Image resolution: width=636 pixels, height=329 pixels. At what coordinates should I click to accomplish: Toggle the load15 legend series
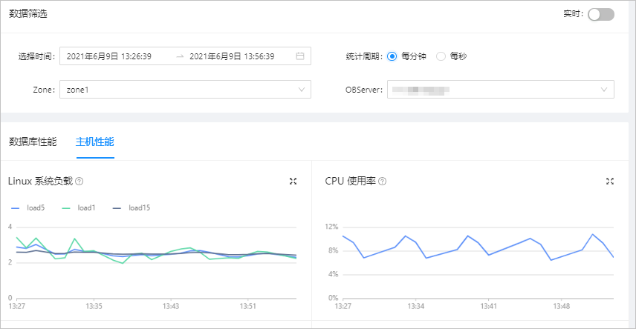[x=132, y=207]
